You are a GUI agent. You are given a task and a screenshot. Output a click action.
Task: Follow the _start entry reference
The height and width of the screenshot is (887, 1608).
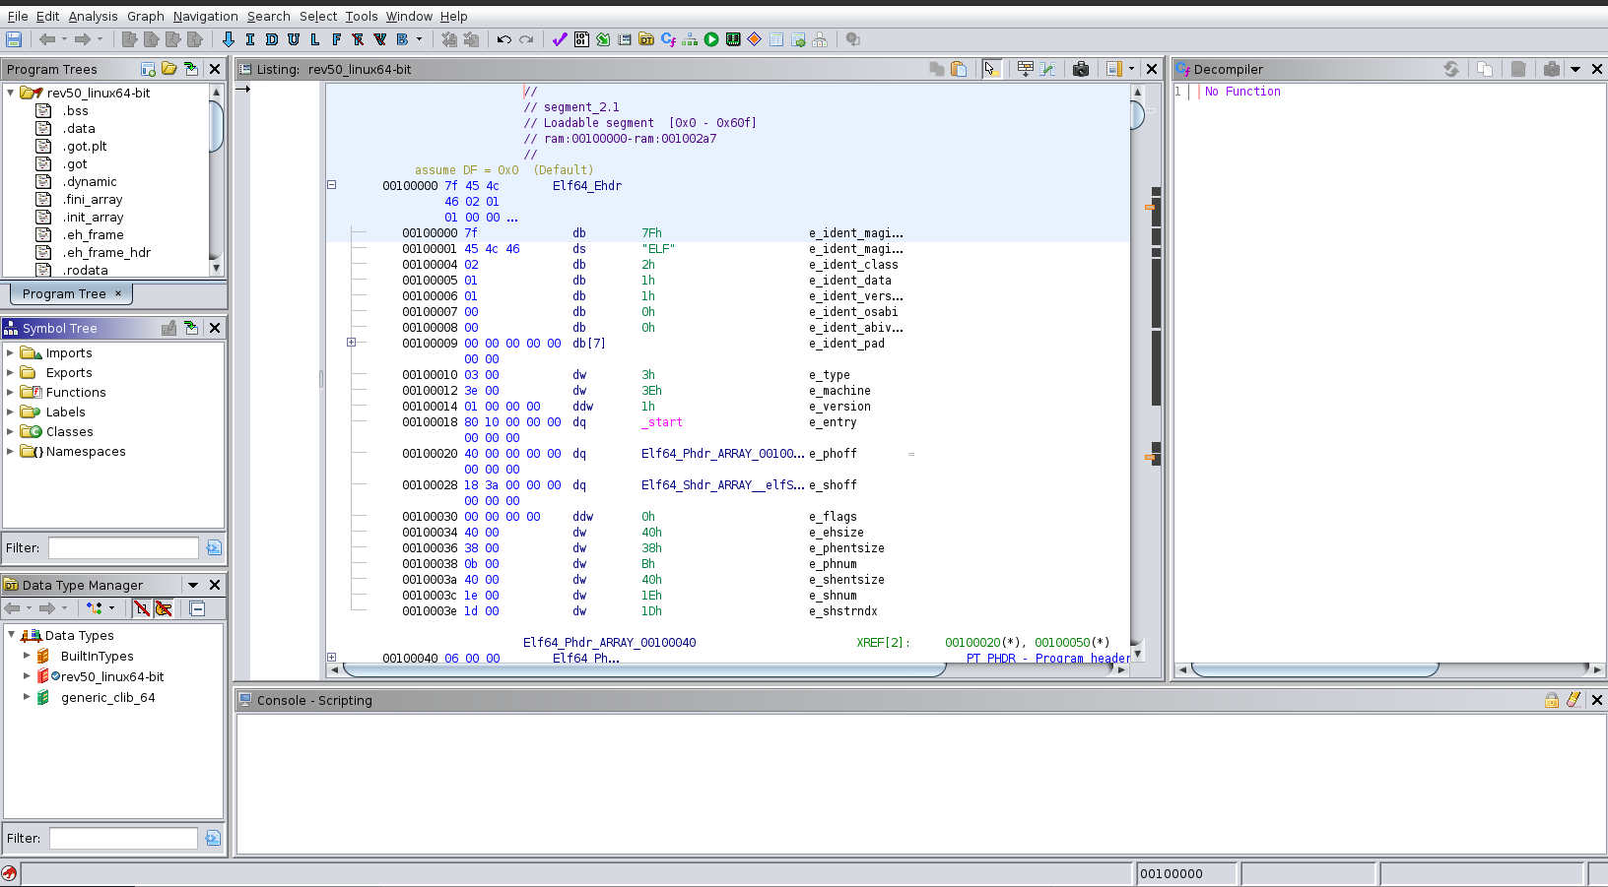coord(662,422)
